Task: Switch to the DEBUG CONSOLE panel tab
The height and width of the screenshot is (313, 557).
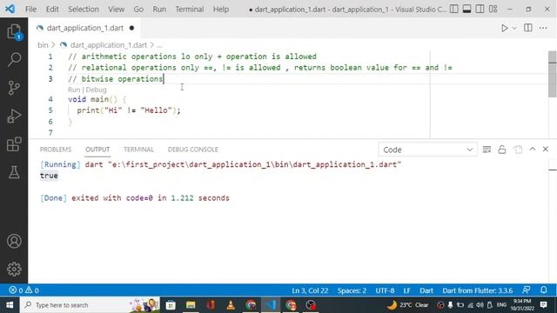Action: 193,150
